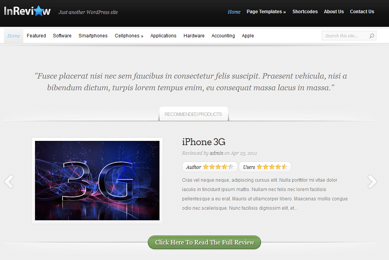This screenshot has width=389, height=260.
Task: Open the iPhone 3G review title
Action: tap(204, 142)
